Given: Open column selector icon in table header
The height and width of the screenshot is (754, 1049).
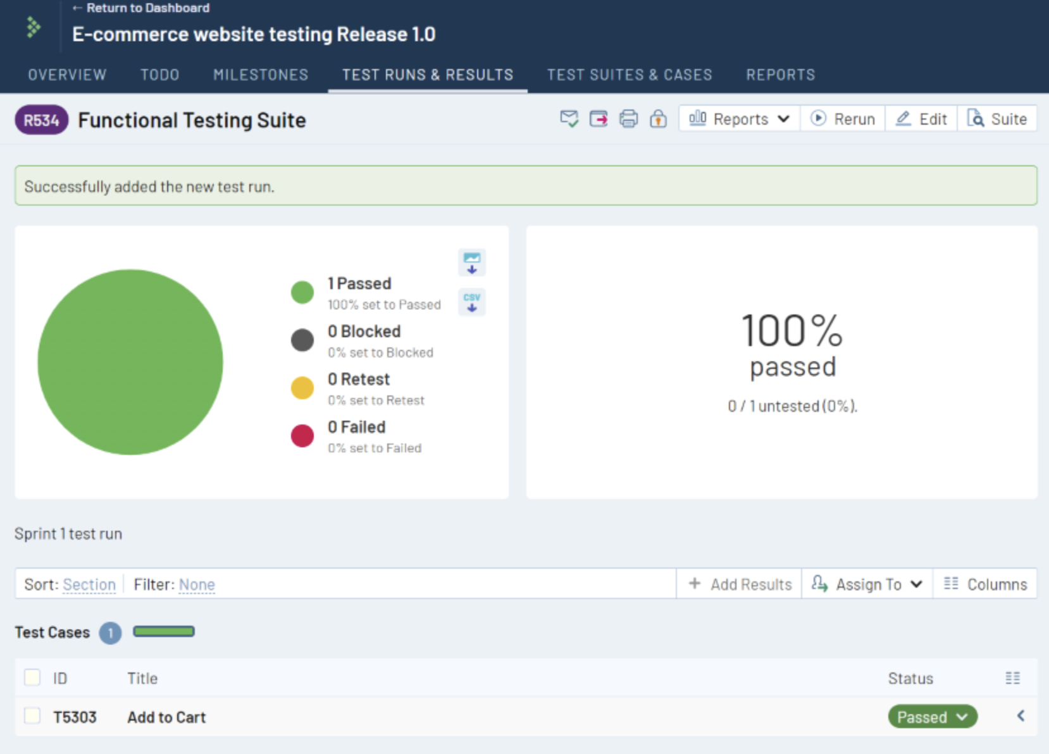Looking at the screenshot, I should (x=1012, y=678).
